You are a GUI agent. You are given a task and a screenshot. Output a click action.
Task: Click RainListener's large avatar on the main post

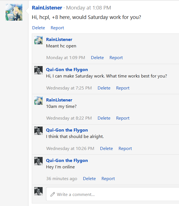(14, 12)
